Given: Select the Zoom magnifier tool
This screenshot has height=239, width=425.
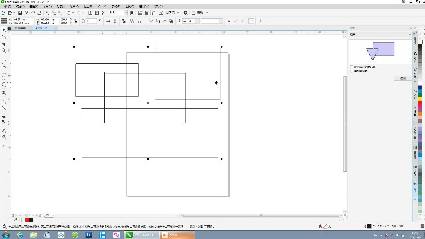Looking at the screenshot, I should point(4,51).
